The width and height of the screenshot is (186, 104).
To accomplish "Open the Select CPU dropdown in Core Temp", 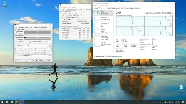I will click(71, 10).
